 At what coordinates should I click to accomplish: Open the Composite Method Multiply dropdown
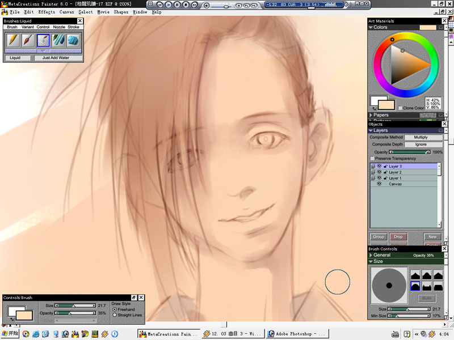pos(423,137)
